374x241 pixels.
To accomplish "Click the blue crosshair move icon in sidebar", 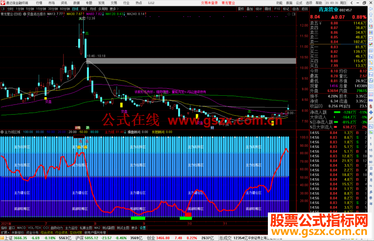I will click(x=371, y=112).
